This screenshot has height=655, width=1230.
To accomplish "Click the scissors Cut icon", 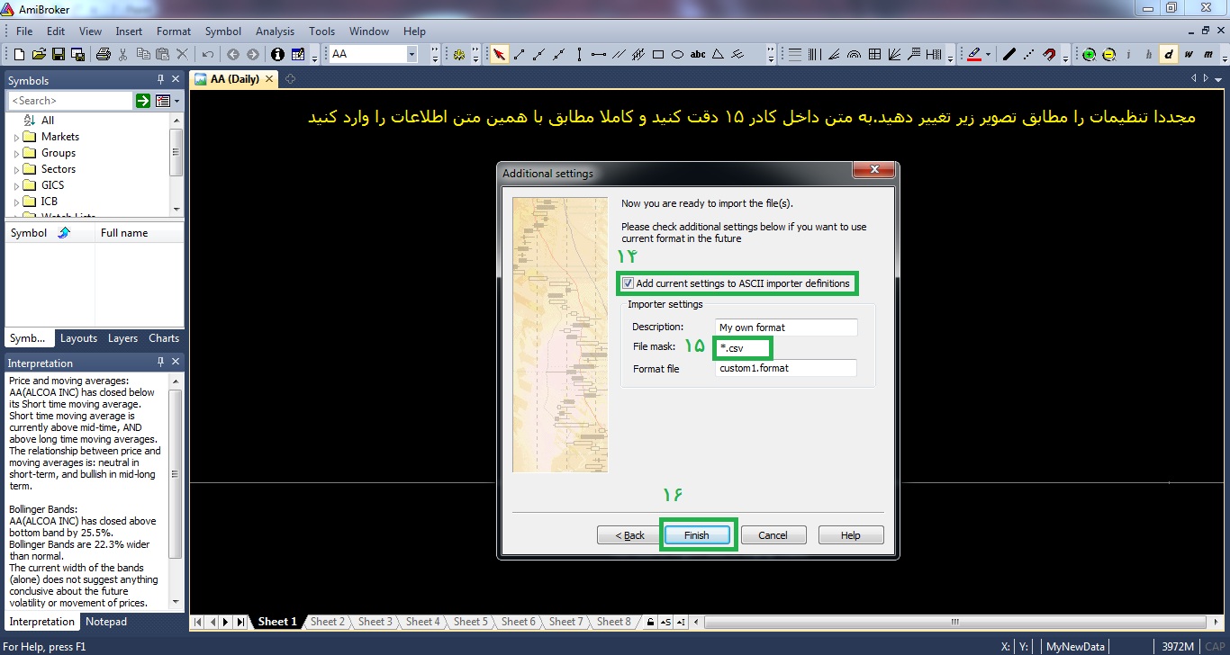I will (123, 55).
